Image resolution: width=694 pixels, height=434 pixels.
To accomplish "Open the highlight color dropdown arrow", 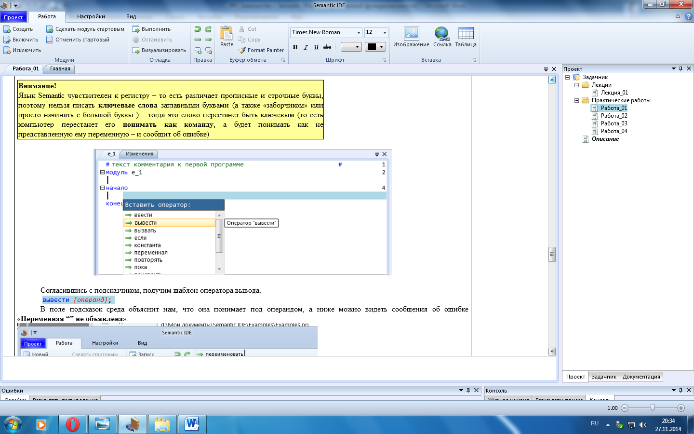I will [x=357, y=47].
